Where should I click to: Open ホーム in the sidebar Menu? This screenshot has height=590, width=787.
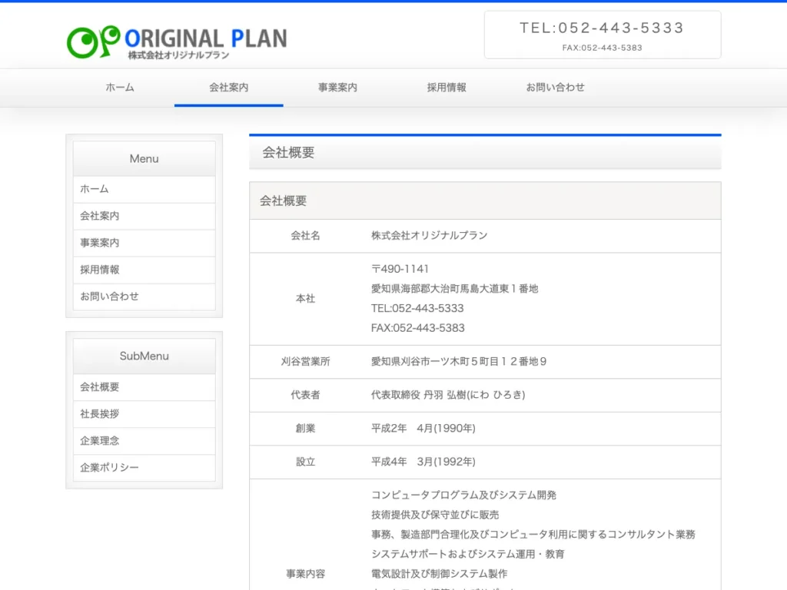click(x=144, y=189)
